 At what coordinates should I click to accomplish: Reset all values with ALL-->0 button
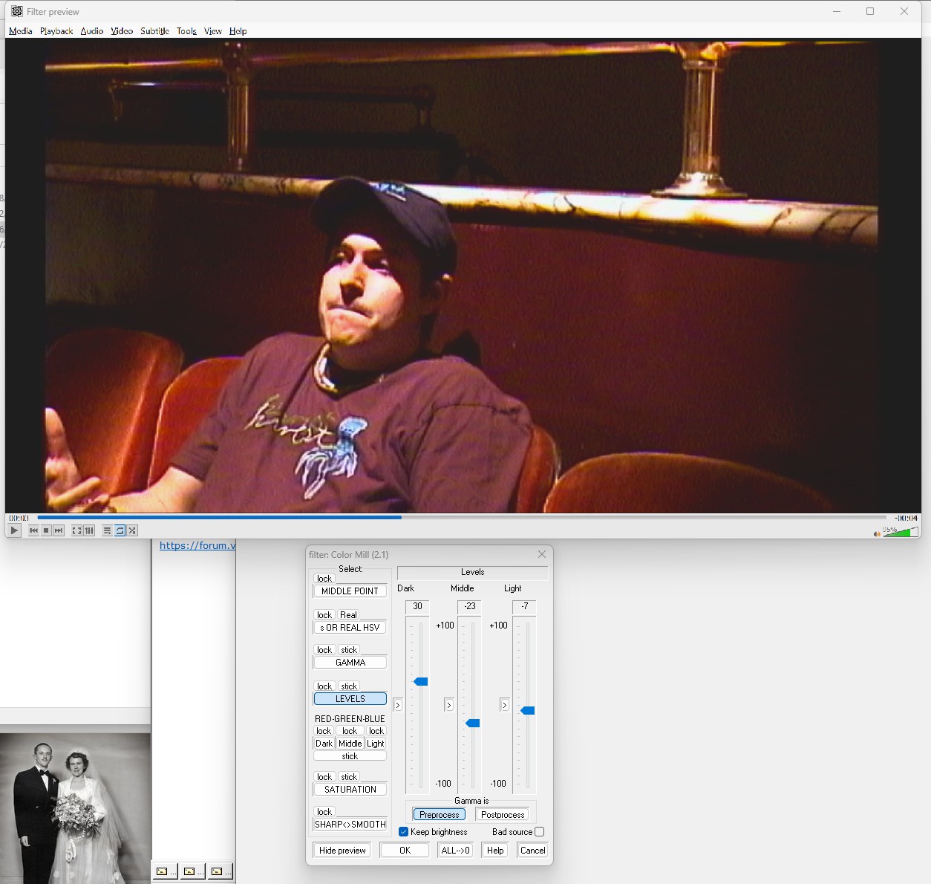(456, 851)
